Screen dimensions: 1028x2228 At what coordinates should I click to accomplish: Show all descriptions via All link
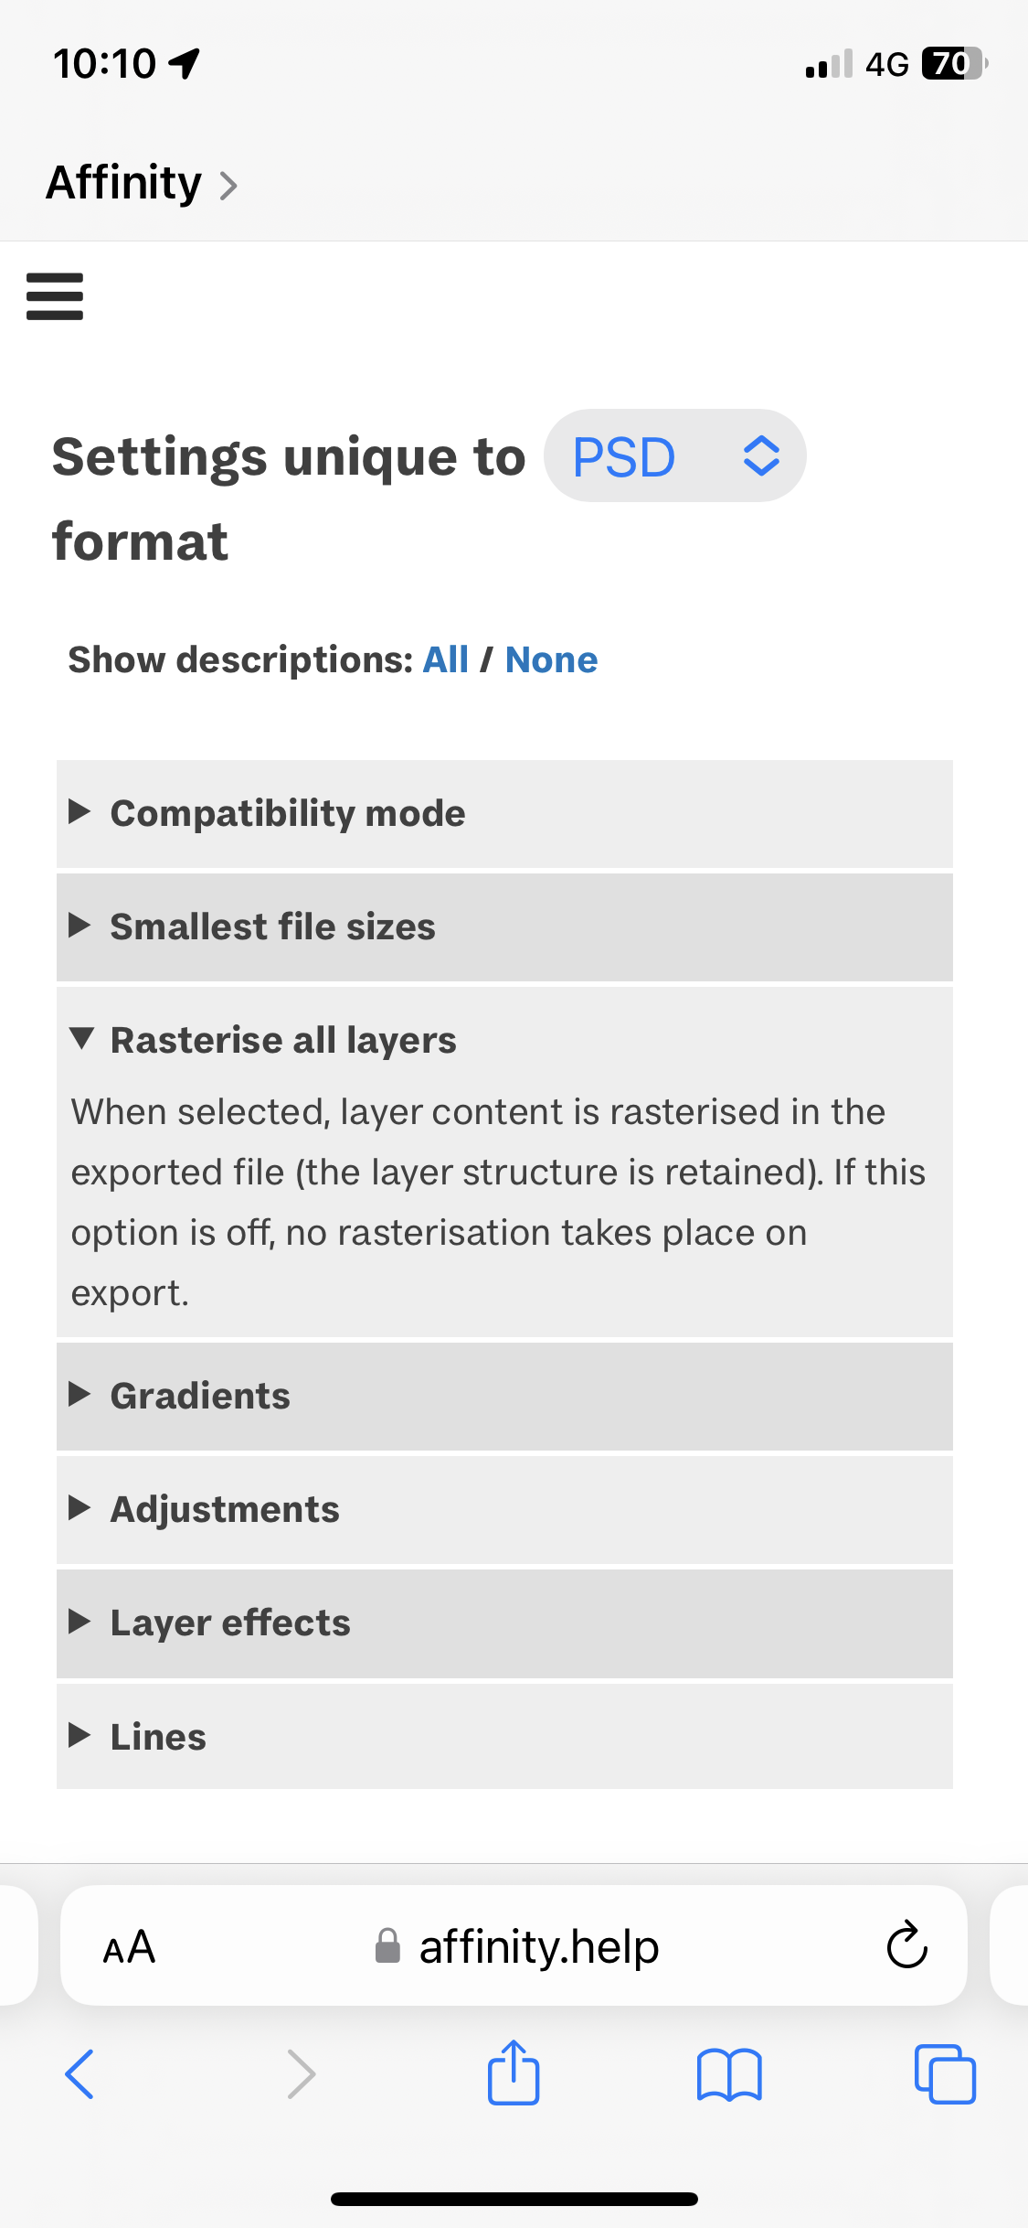pos(445,659)
